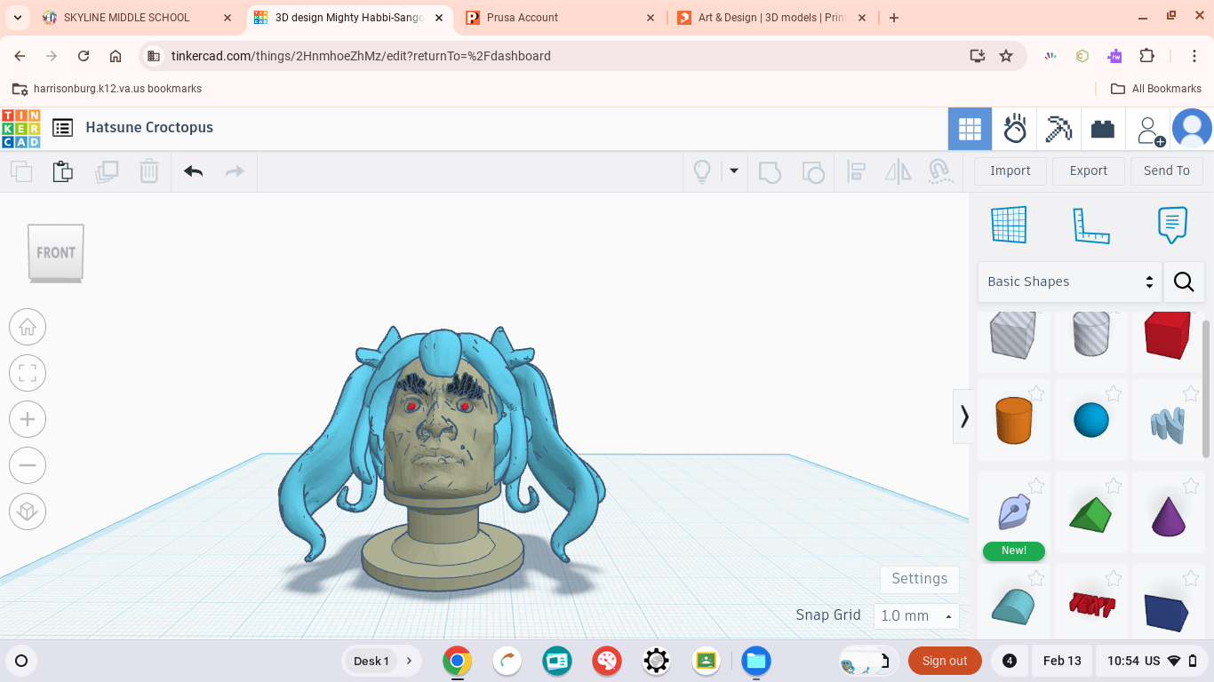
Task: Switch to Prusa Account tab
Action: (561, 18)
